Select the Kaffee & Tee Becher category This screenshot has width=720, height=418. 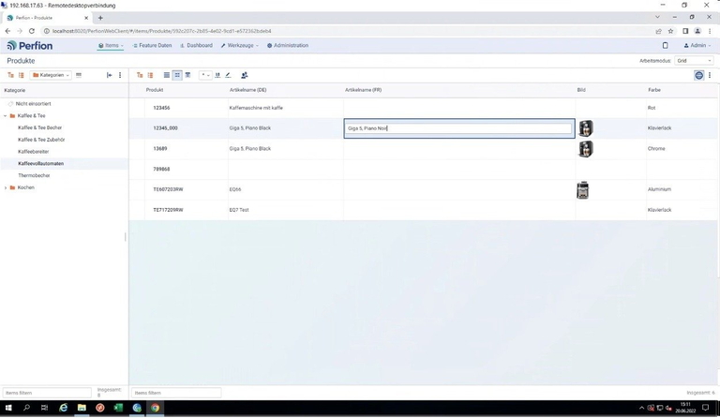(x=40, y=127)
